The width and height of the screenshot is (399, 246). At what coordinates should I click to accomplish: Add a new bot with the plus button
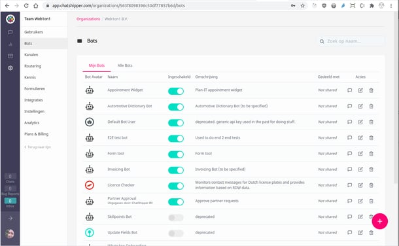pos(379,221)
